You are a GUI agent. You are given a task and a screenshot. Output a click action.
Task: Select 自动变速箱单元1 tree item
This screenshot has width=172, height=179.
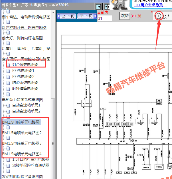pos(26,105)
